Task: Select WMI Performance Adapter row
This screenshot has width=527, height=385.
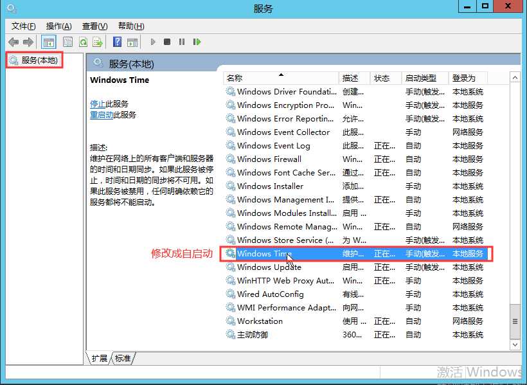Action: (x=355, y=307)
